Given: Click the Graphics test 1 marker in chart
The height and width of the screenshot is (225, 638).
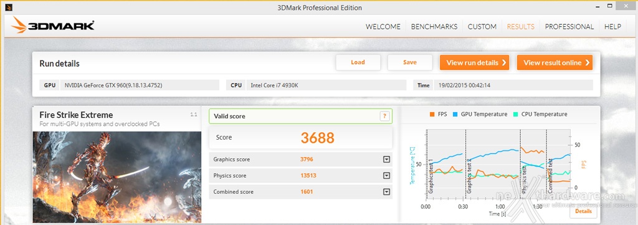Looking at the screenshot, I should [431, 176].
